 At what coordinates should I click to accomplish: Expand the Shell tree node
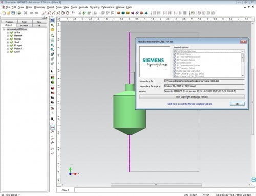(8, 42)
